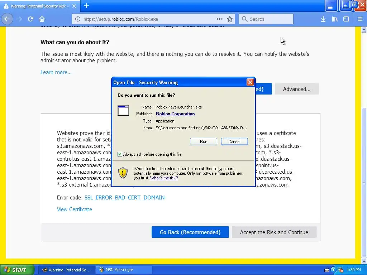367x275 pixels.
Task: Open the Downloads arrow icon
Action: pyautogui.click(x=323, y=19)
